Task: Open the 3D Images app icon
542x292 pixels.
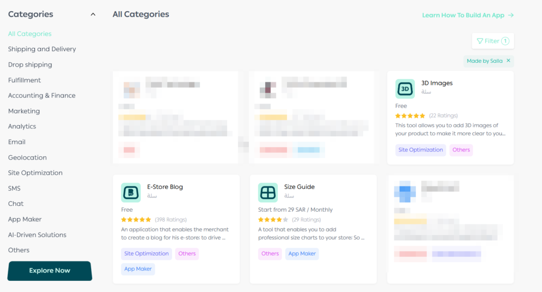Action: [x=405, y=89]
